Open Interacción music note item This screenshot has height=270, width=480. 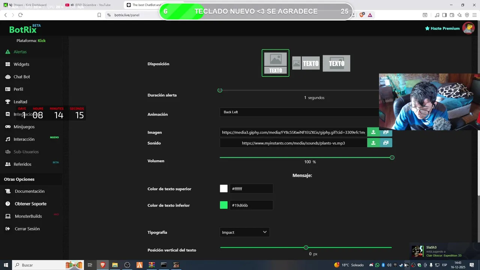click(24, 139)
